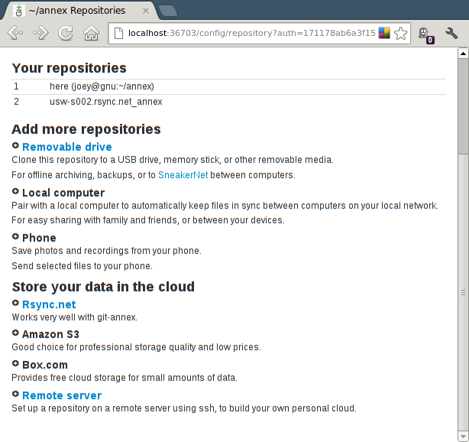Screen dimensions: 469x442
Task: Reload the page with refresh icon
Action: coord(66,33)
